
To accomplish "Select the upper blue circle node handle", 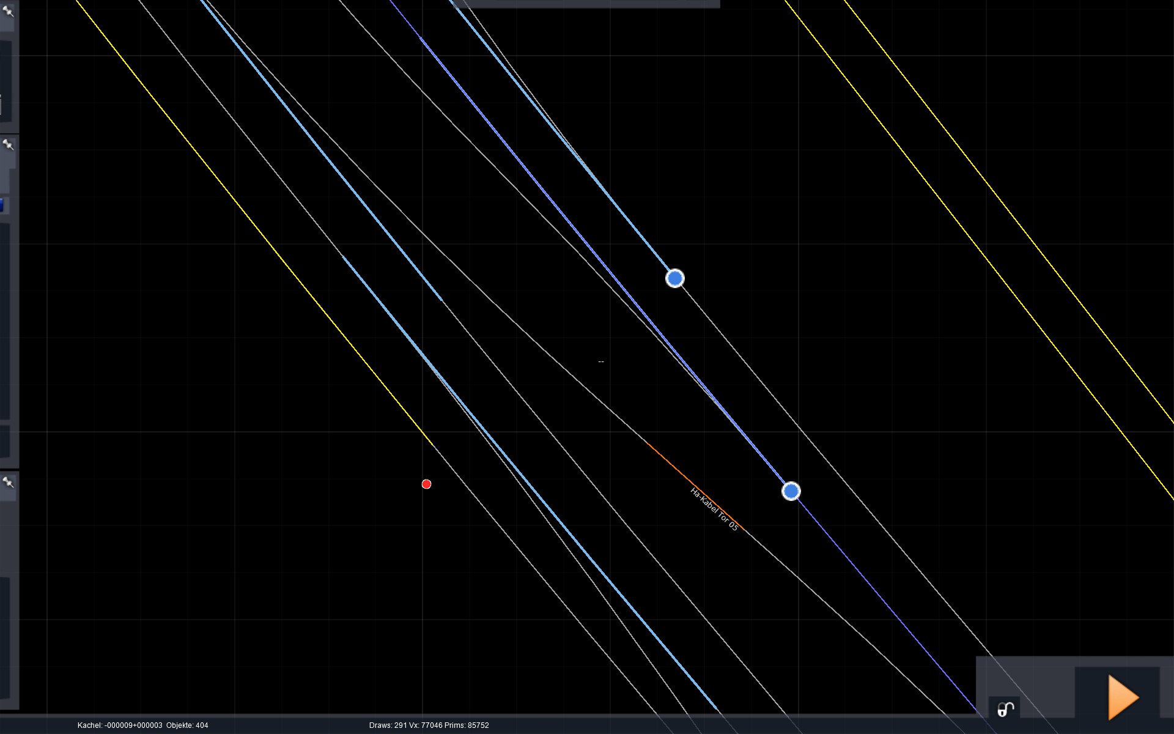I will pos(674,278).
